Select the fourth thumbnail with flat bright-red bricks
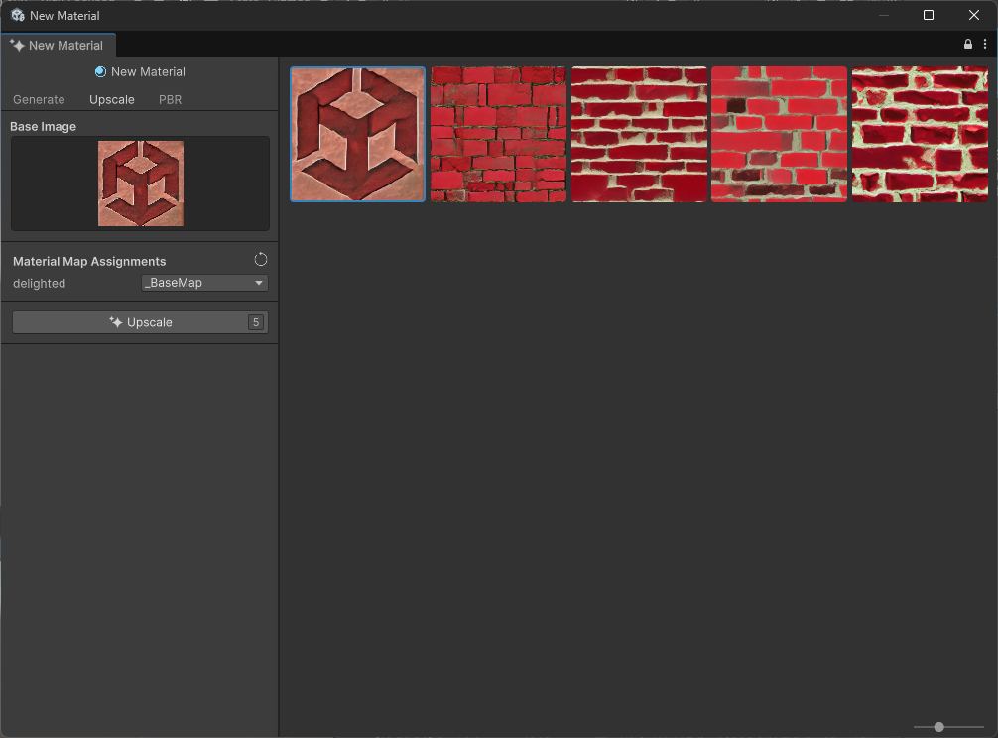This screenshot has width=998, height=738. pyautogui.click(x=779, y=134)
